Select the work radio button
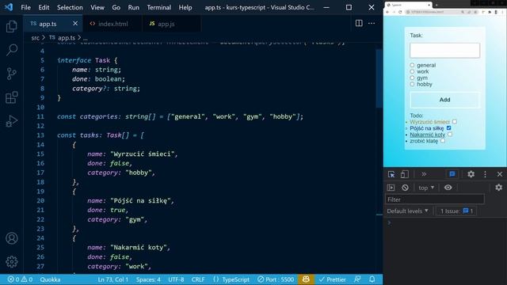Image resolution: width=507 pixels, height=285 pixels. pyautogui.click(x=412, y=71)
